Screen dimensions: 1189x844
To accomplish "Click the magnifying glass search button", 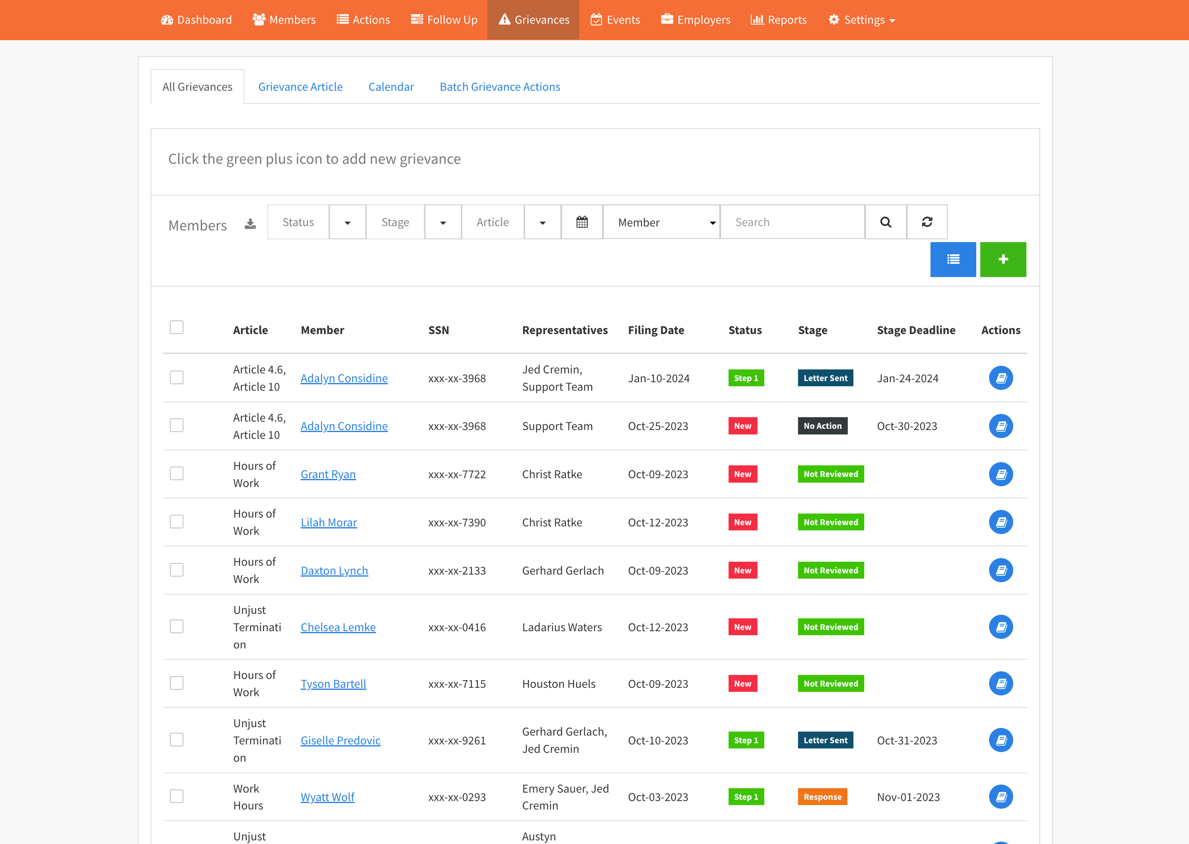I will coord(886,222).
